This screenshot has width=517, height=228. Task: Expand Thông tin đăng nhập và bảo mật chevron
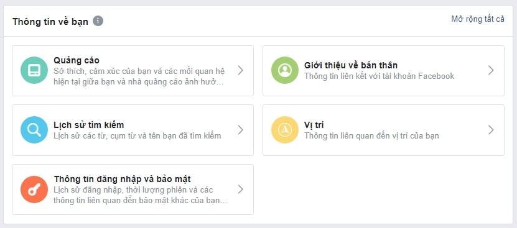pos(241,189)
